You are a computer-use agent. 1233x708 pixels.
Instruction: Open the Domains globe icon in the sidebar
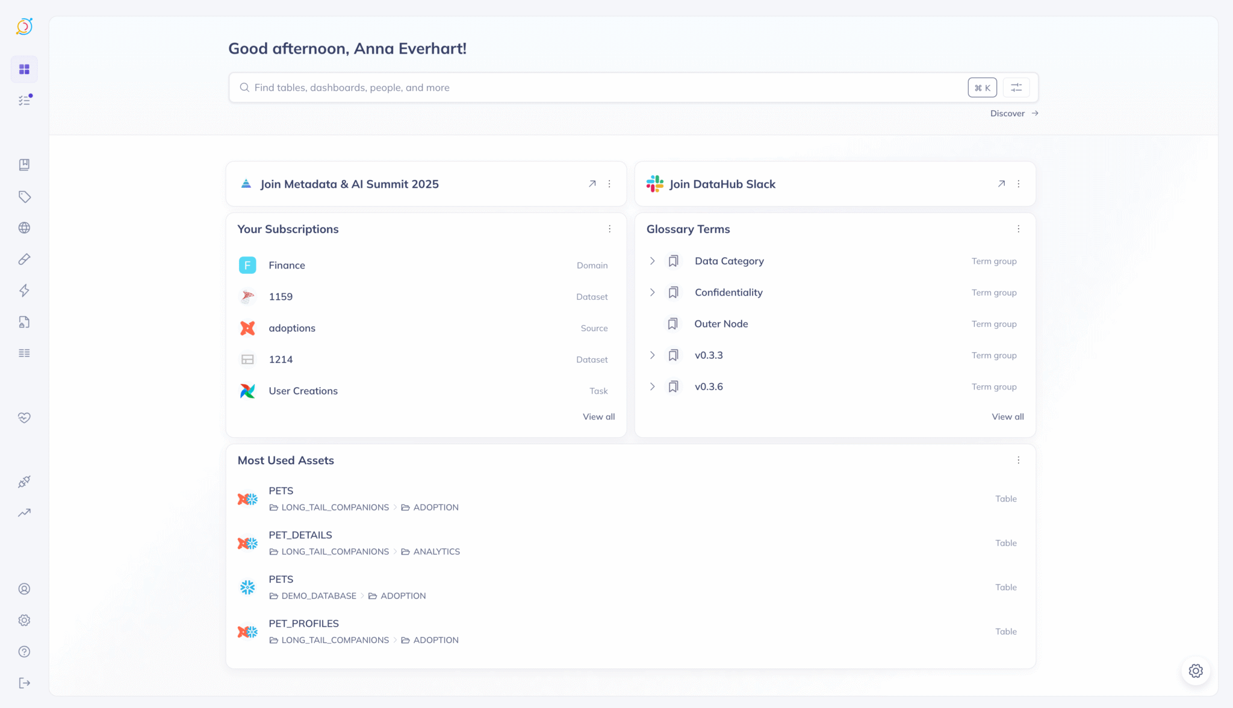(x=24, y=228)
